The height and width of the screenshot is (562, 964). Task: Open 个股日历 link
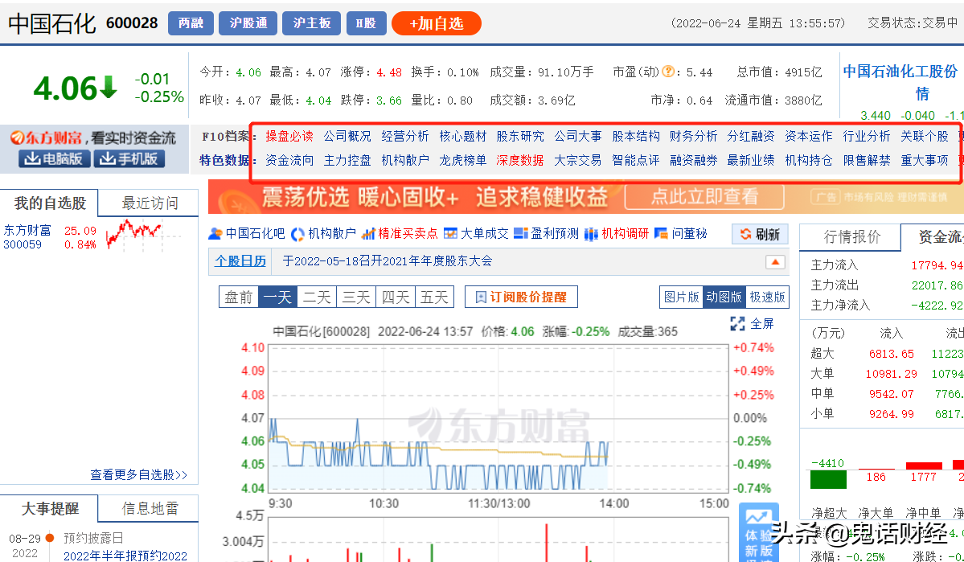(240, 261)
